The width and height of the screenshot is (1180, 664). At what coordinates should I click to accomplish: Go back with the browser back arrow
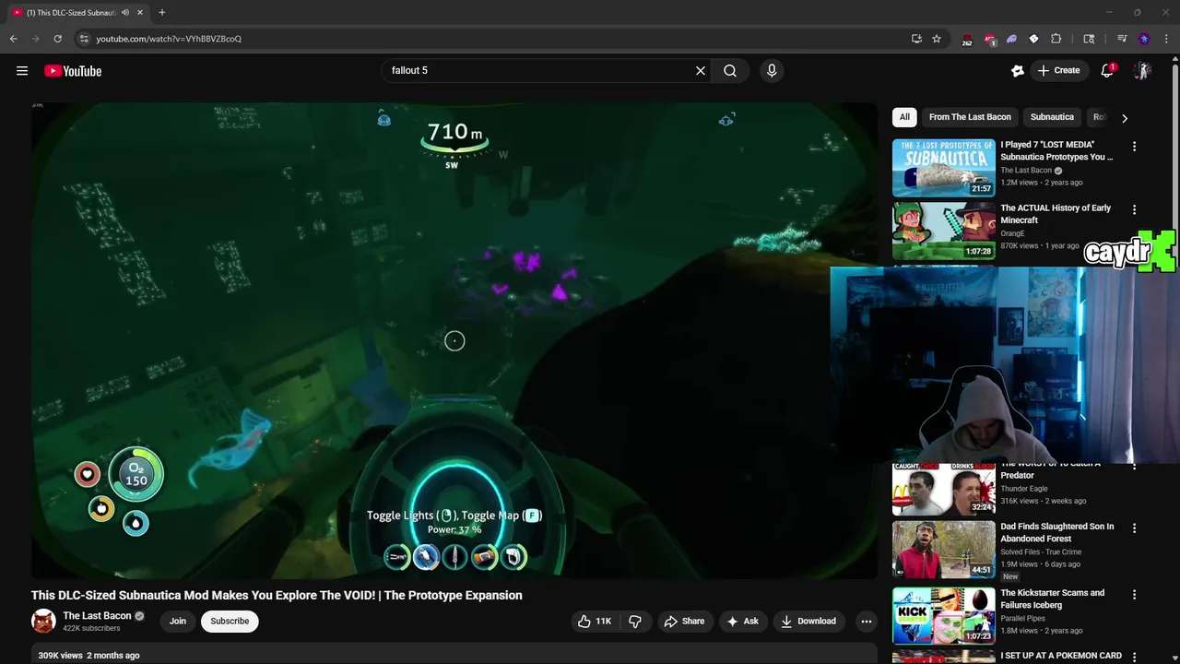tap(13, 39)
